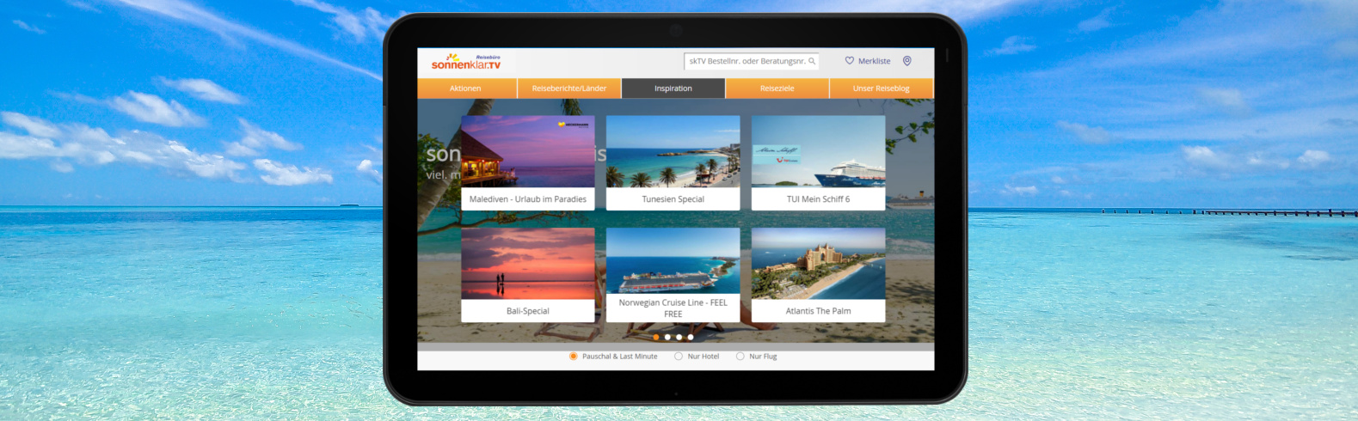
Task: Open Unser Reiseblog menu item
Action: point(881,88)
